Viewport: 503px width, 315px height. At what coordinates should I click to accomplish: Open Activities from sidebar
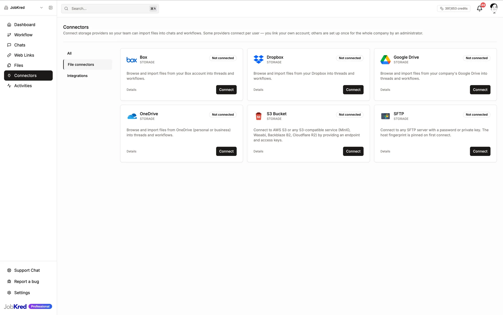coord(28,86)
